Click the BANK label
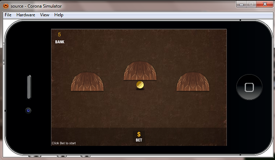This screenshot has height=160, width=275. pyautogui.click(x=60, y=42)
